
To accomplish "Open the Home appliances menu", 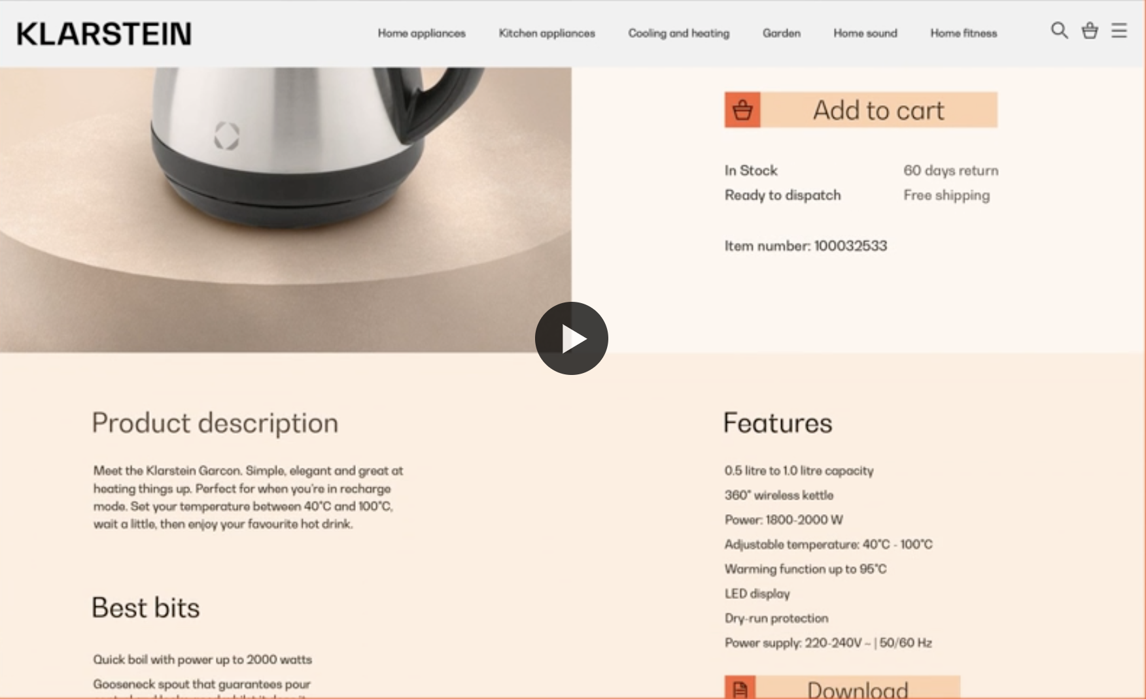I will point(422,33).
